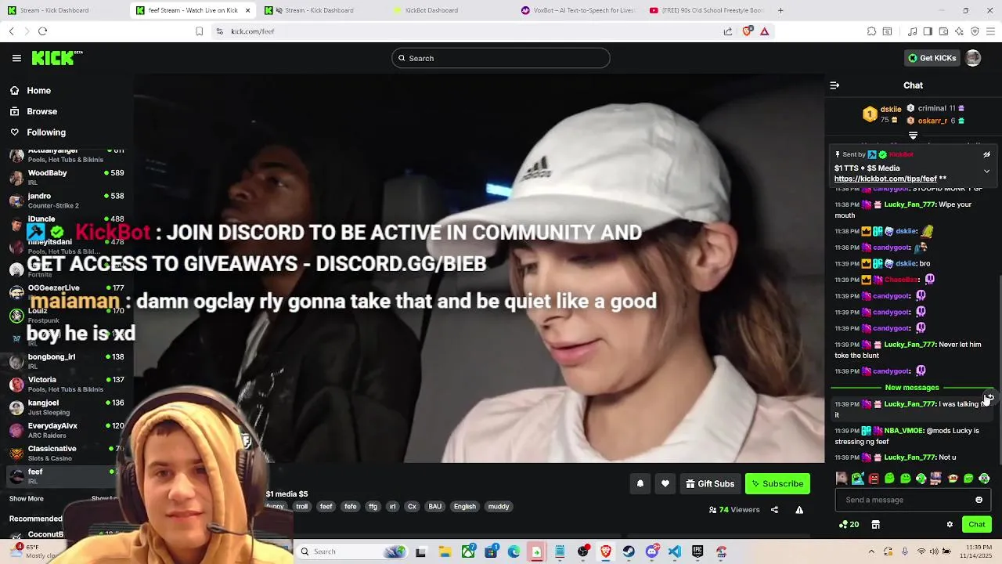The image size is (1002, 564).
Task: Report the stream with warning icon
Action: click(x=799, y=510)
